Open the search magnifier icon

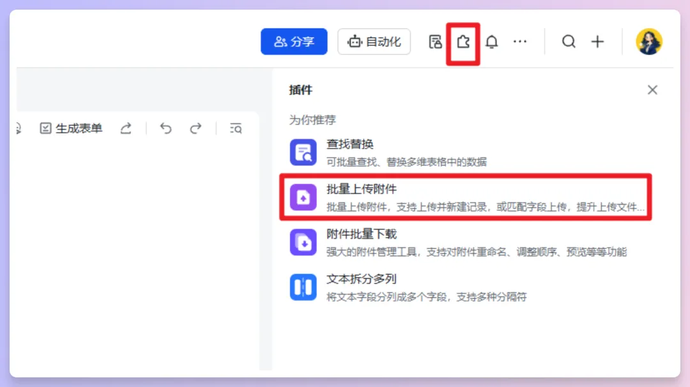tap(569, 41)
